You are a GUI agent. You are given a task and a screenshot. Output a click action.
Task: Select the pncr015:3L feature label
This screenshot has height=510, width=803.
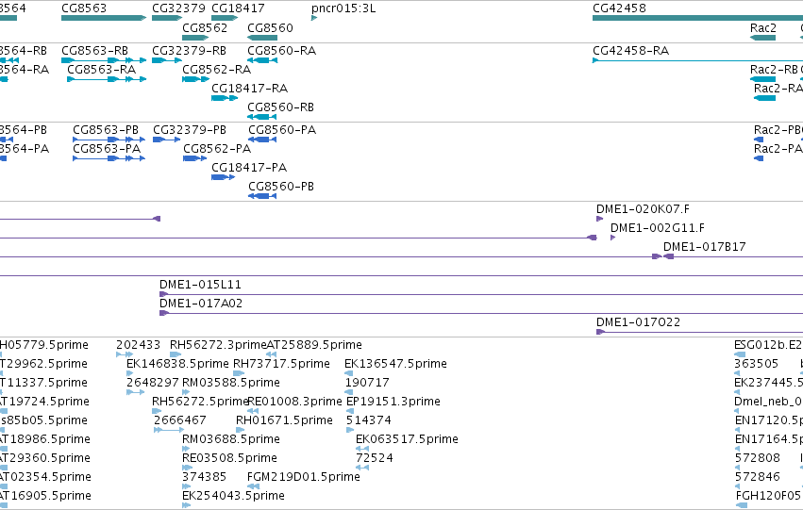pyautogui.click(x=343, y=8)
